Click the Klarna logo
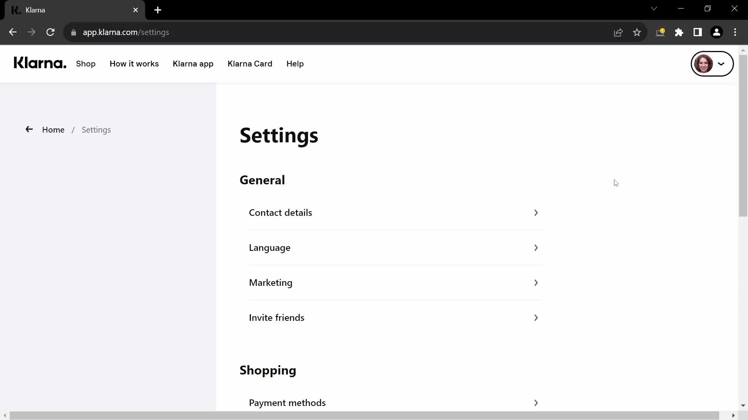The width and height of the screenshot is (748, 420). pos(40,63)
